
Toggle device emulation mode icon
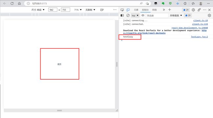pos(128,10)
